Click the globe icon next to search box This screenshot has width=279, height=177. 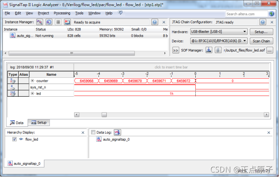tap(271, 14)
